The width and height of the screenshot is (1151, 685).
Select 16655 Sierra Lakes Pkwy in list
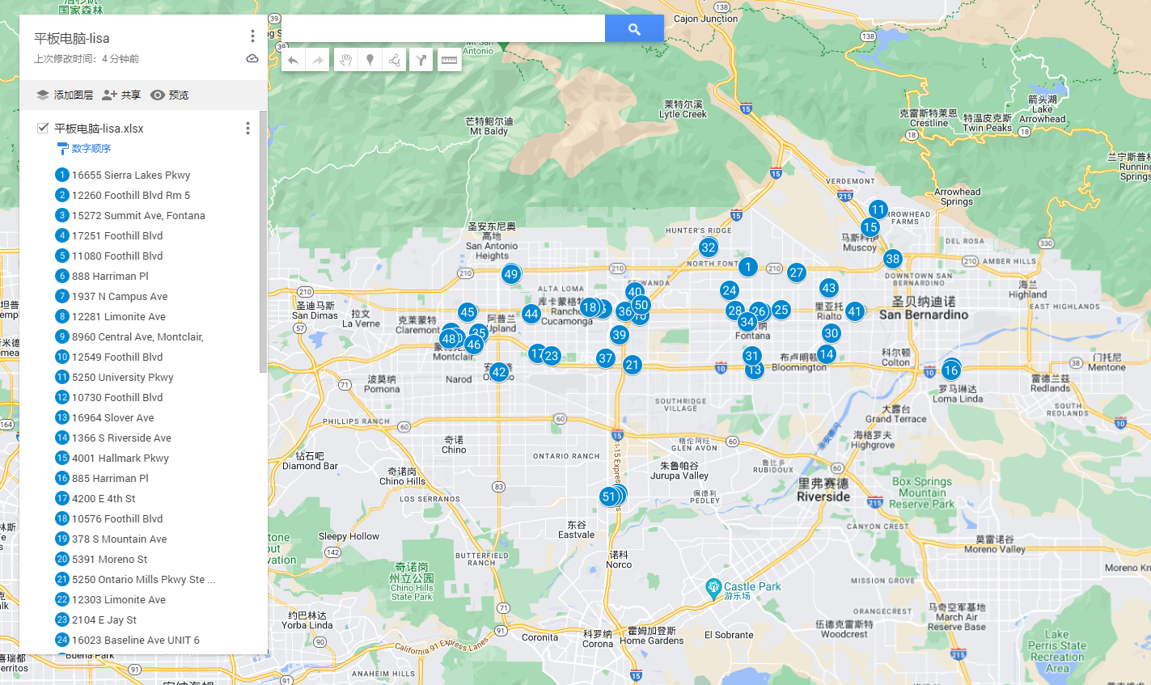pyautogui.click(x=131, y=175)
